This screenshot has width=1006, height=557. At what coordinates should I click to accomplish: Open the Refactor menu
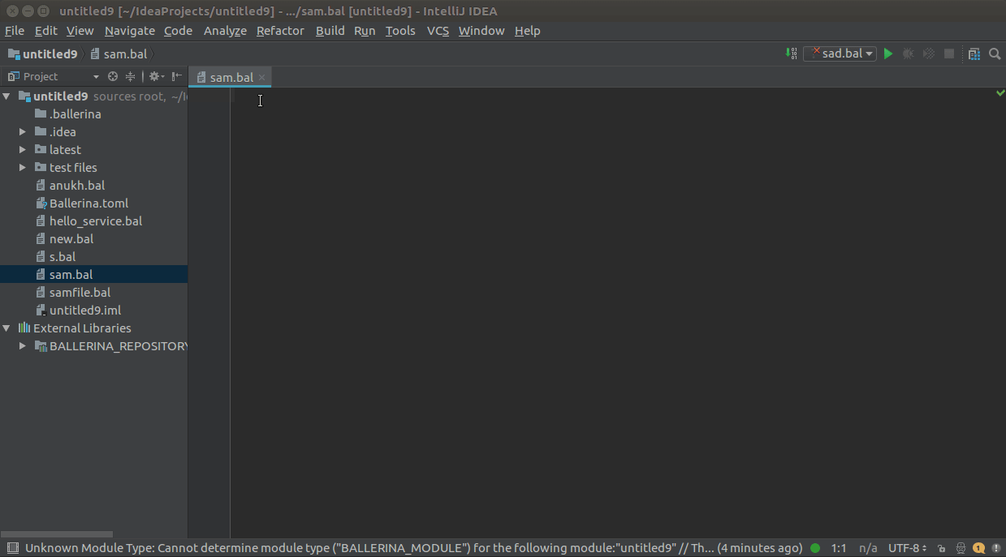[280, 31]
